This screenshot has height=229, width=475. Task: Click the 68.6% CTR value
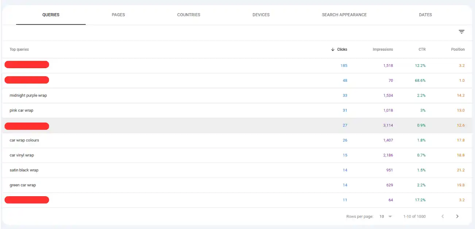coord(420,81)
